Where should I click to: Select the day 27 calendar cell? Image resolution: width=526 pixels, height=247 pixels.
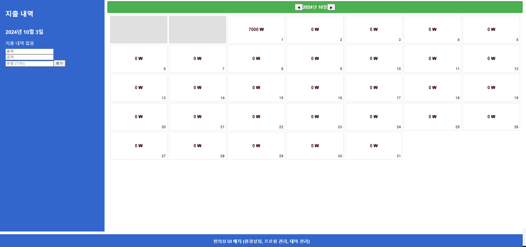(x=139, y=146)
